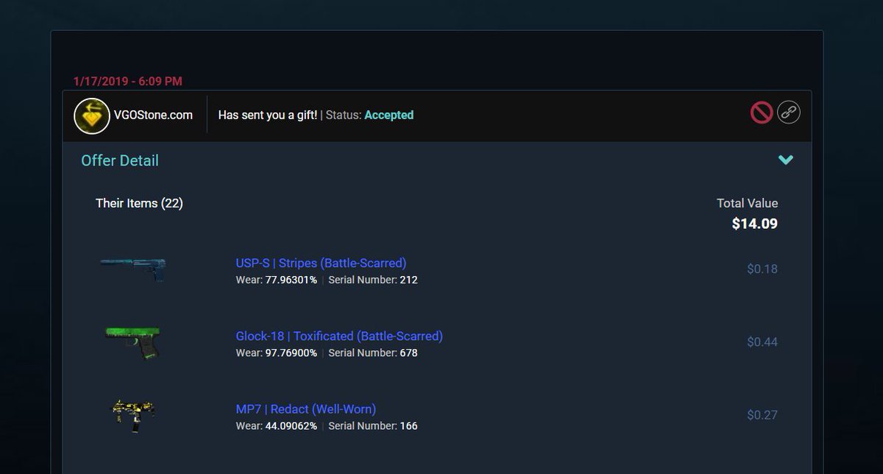Click the wear value 77.96301%
The width and height of the screenshot is (883, 474).
(291, 280)
